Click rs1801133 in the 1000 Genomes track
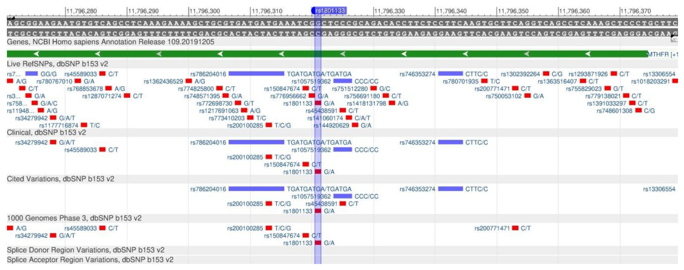This screenshot has width=684, height=270. 318,243
